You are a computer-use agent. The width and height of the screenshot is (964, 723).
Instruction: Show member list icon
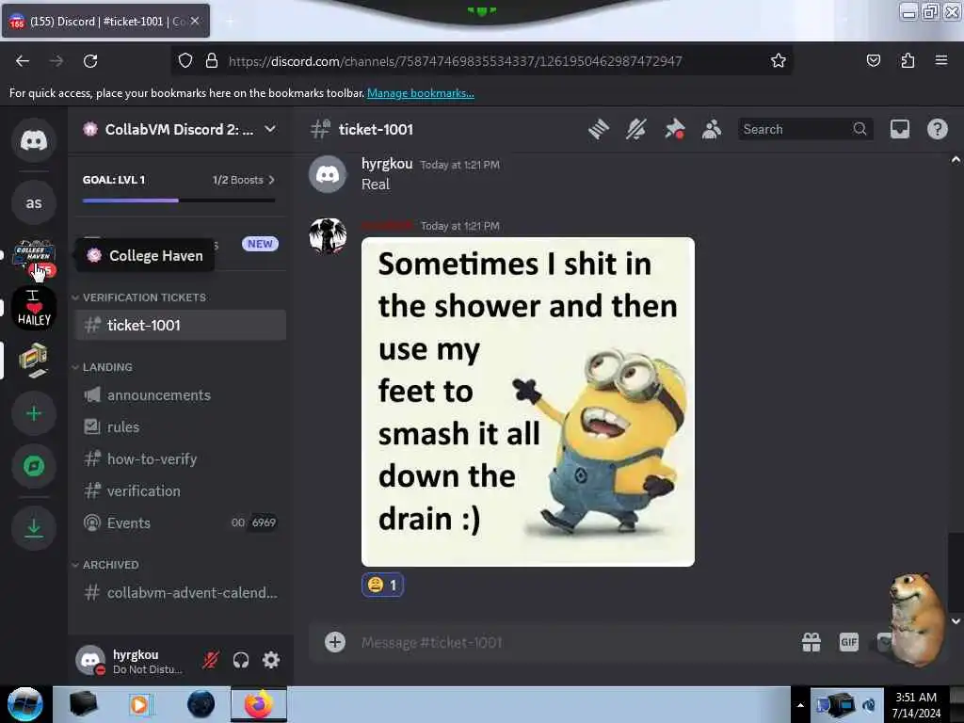click(712, 129)
